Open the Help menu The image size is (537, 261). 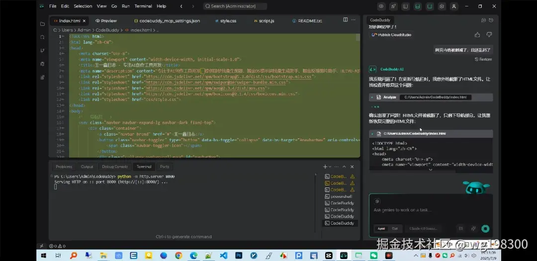[161, 6]
